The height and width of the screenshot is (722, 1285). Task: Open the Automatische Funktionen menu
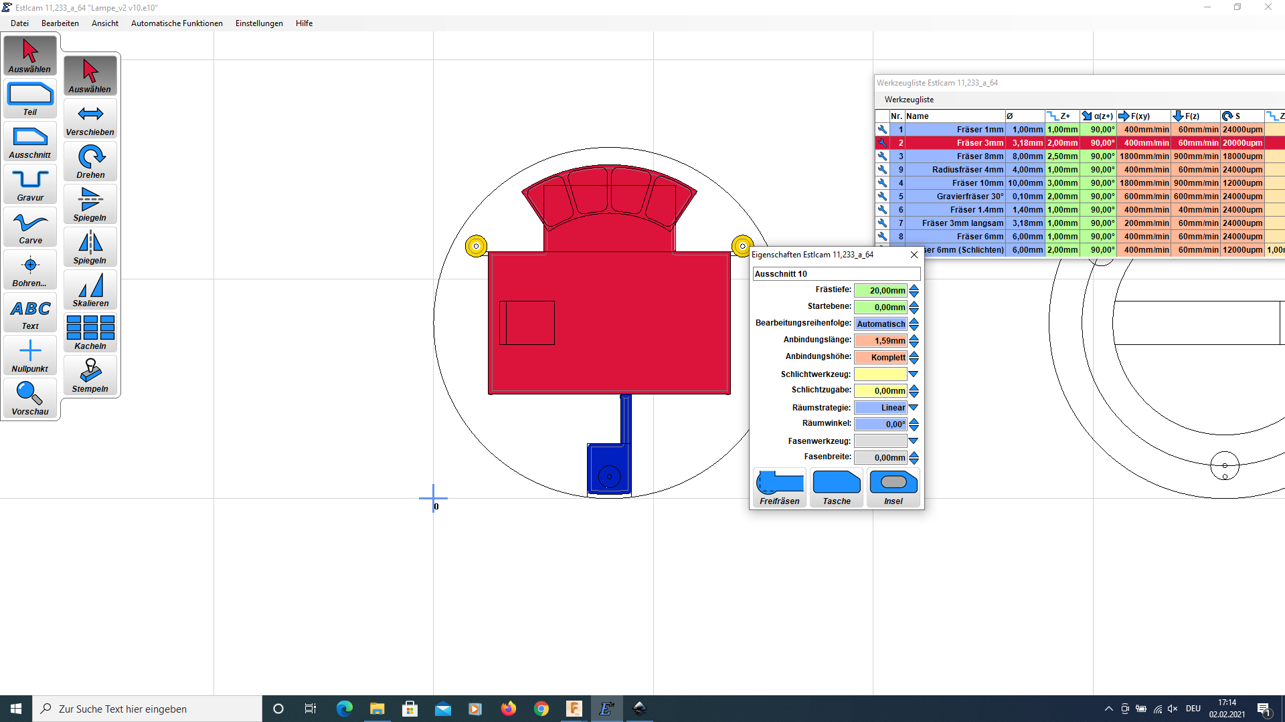tap(177, 23)
